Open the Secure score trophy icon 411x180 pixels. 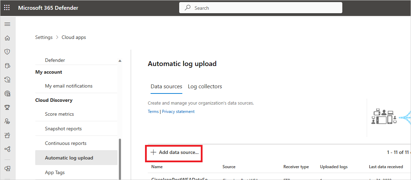7,107
